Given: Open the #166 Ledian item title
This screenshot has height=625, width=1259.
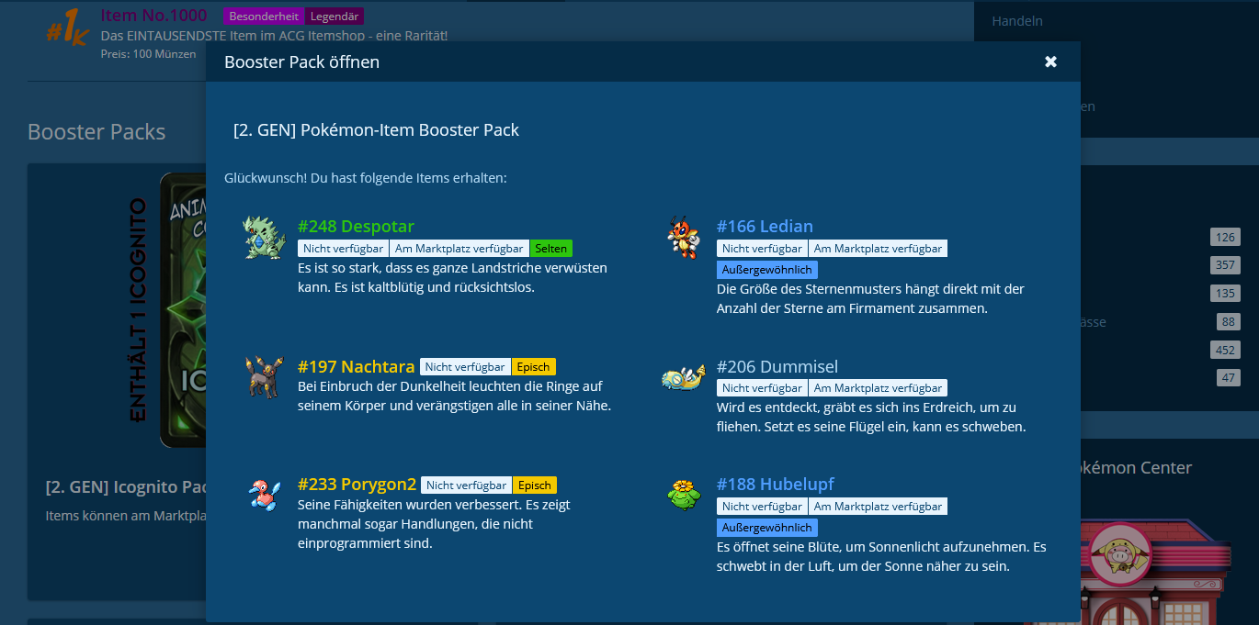Looking at the screenshot, I should pos(765,227).
